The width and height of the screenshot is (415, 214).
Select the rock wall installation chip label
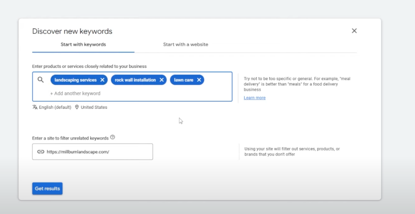[x=135, y=80]
